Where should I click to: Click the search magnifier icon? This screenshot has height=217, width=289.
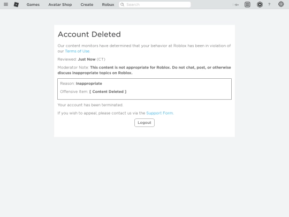coord(122,4)
